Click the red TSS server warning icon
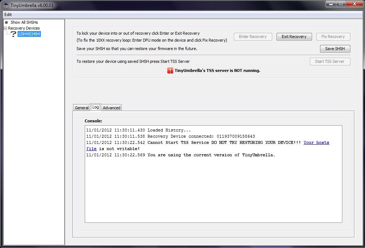 click(x=170, y=70)
